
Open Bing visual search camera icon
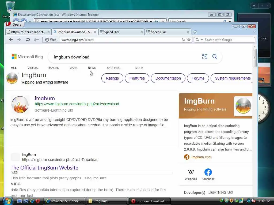[x=205, y=57]
